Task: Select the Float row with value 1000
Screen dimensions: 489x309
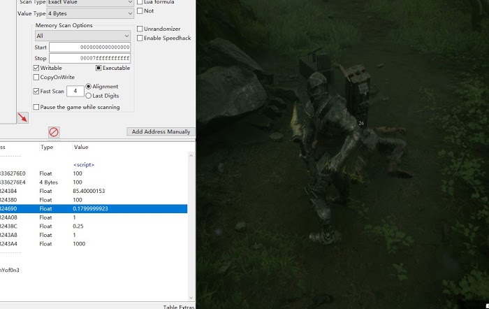Action: click(94, 244)
